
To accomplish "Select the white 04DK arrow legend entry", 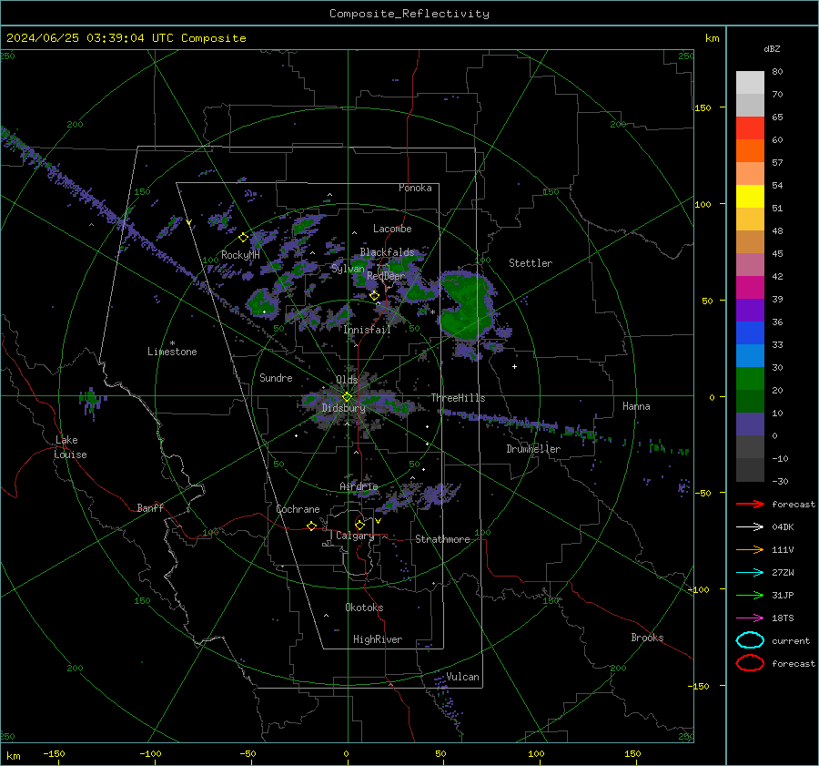I will [750, 526].
